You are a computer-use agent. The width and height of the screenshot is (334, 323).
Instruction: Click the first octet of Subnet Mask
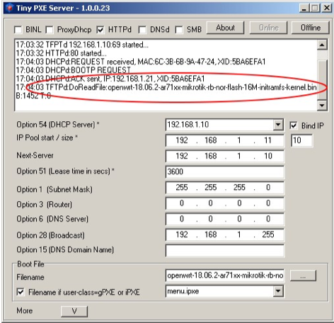click(182, 188)
